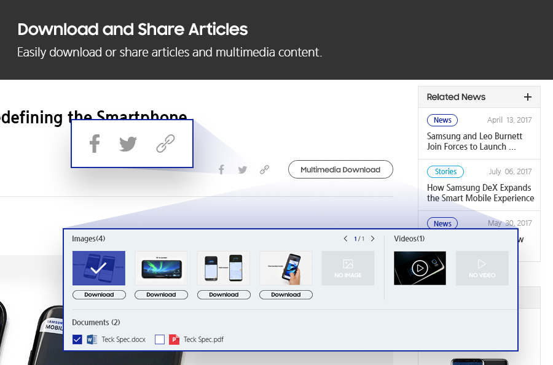Open the Multimedia Download button
The width and height of the screenshot is (553, 365).
[340, 170]
